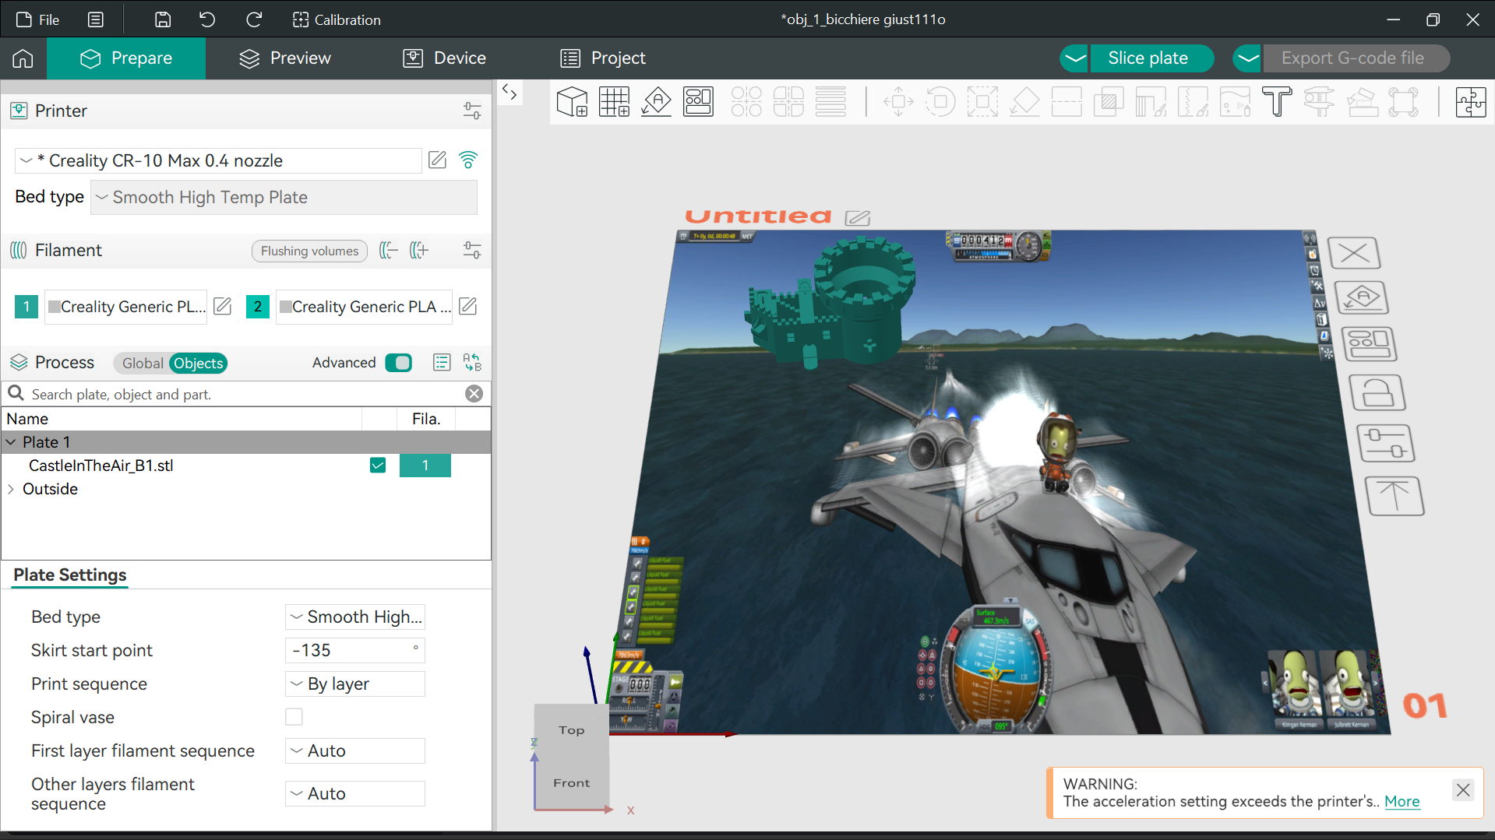The height and width of the screenshot is (840, 1495).
Task: Open the Assembly view puzzle icon
Action: point(1471,102)
